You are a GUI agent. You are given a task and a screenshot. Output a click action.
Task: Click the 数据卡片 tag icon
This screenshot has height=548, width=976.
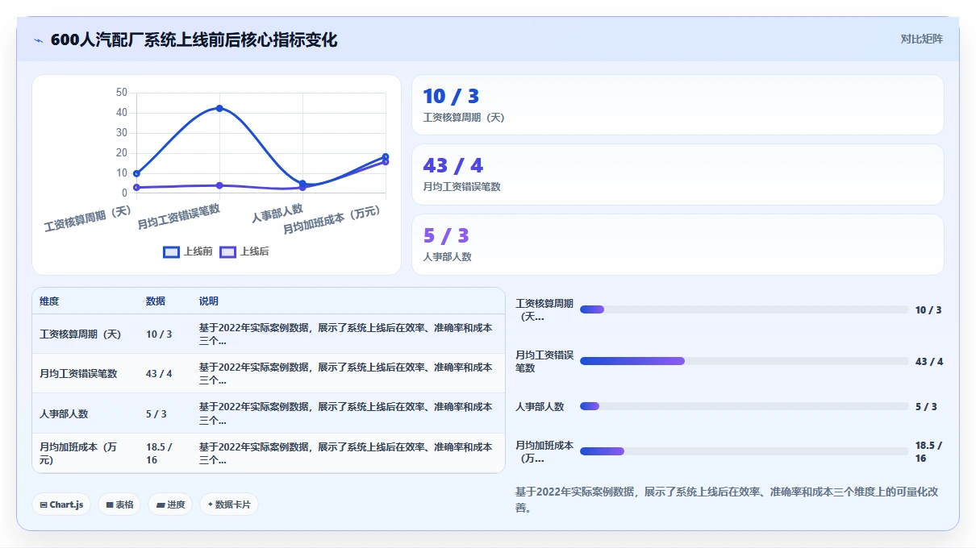(211, 504)
